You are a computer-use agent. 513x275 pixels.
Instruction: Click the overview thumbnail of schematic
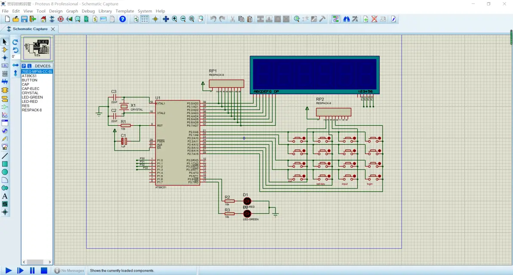(x=37, y=48)
